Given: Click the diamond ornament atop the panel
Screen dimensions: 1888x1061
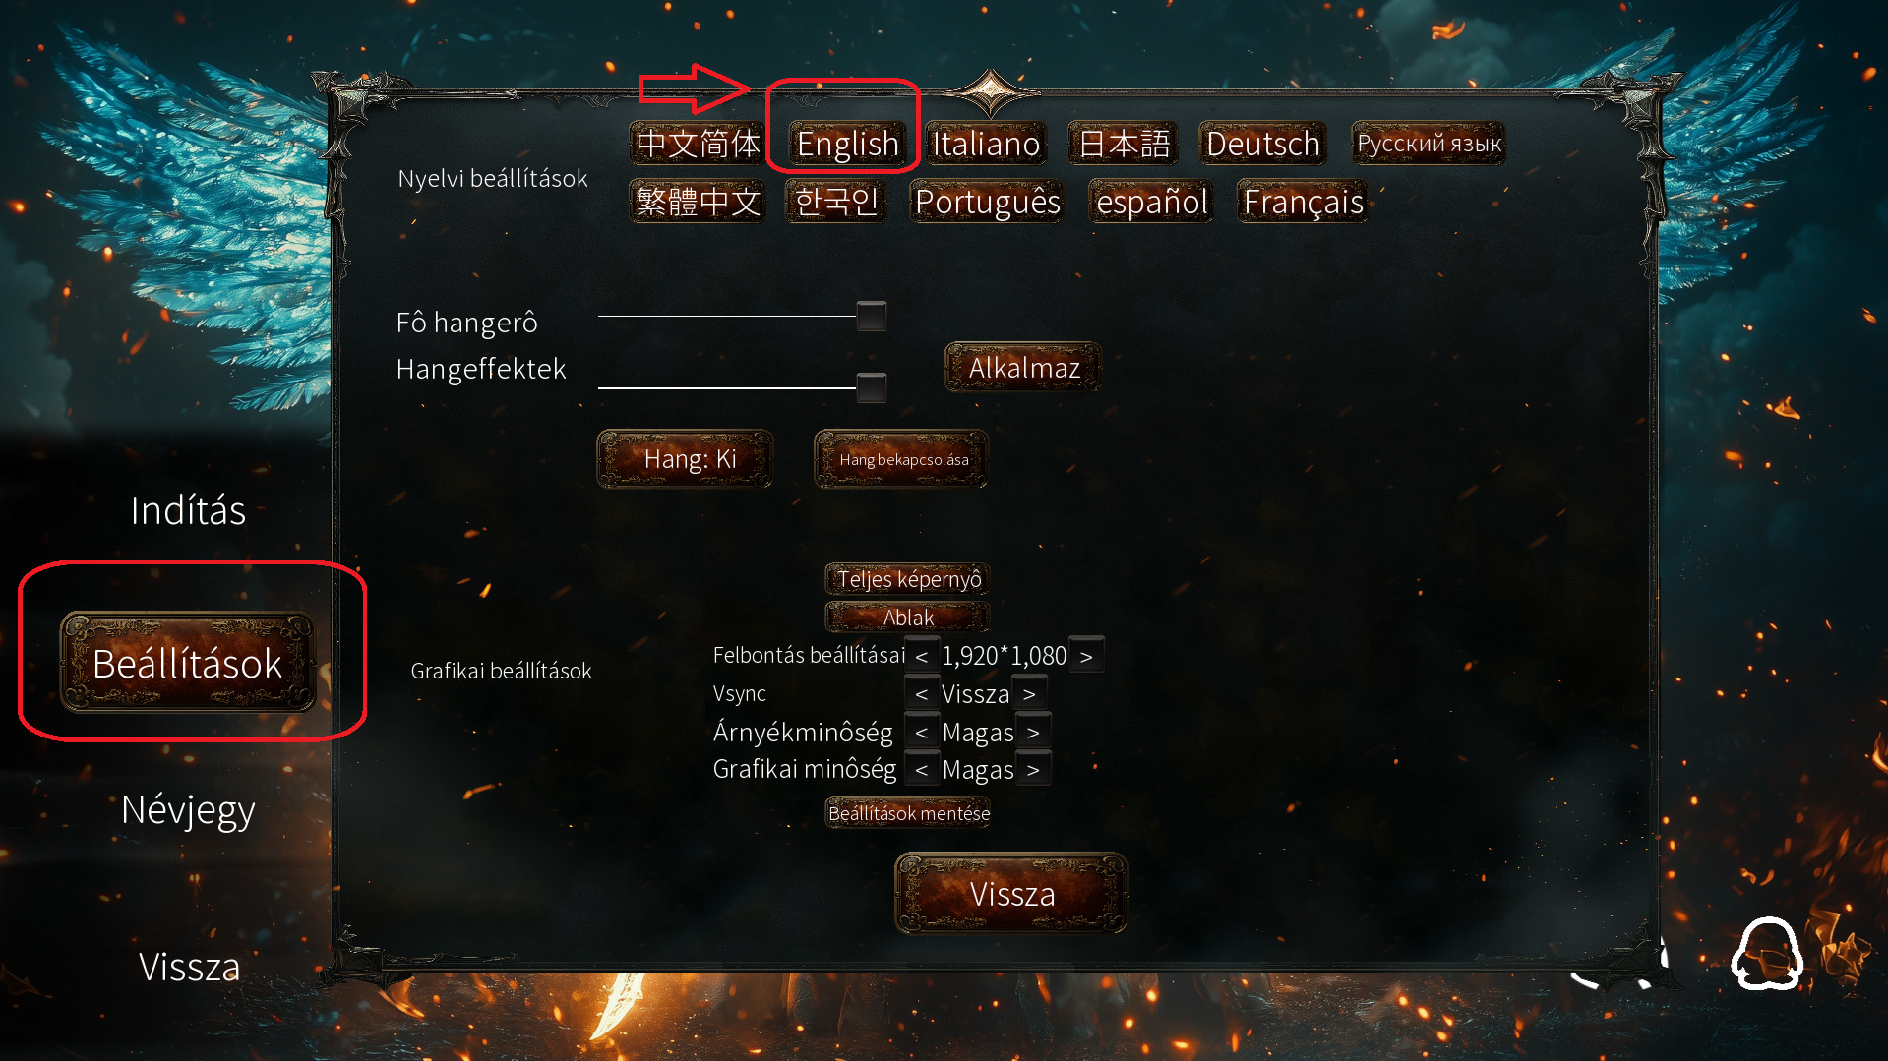Looking at the screenshot, I should point(992,93).
